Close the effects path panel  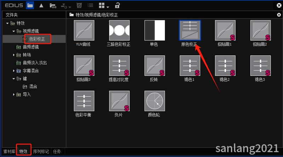pyautogui.click(x=279, y=15)
